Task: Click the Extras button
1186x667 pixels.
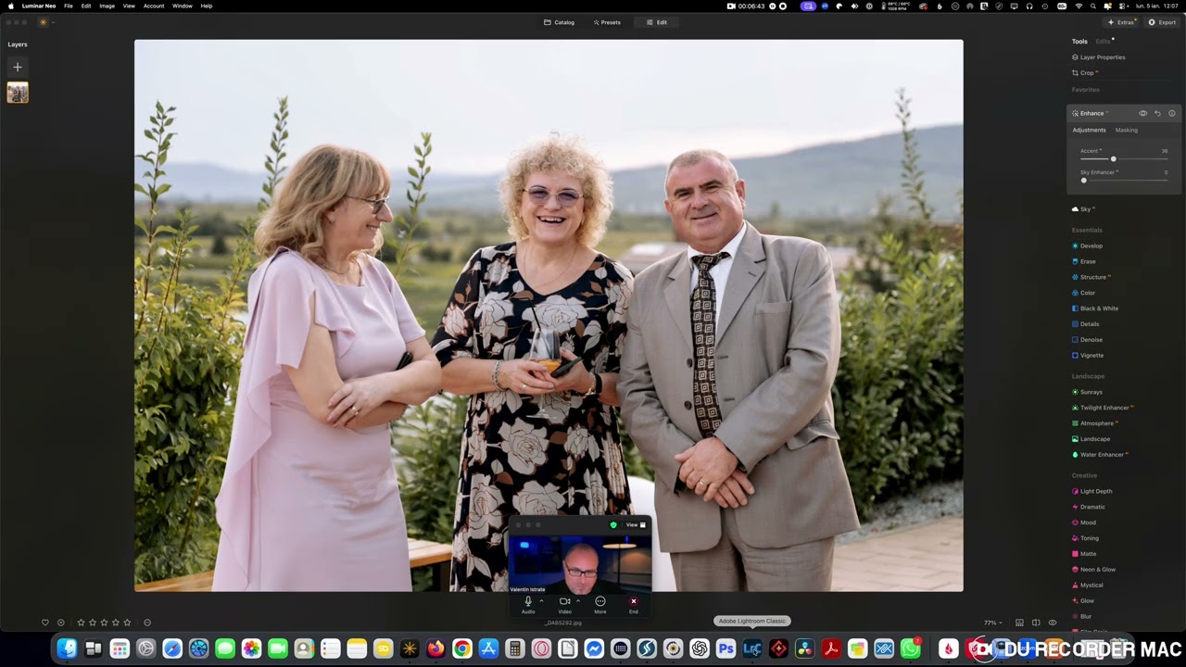Action: click(x=1122, y=22)
